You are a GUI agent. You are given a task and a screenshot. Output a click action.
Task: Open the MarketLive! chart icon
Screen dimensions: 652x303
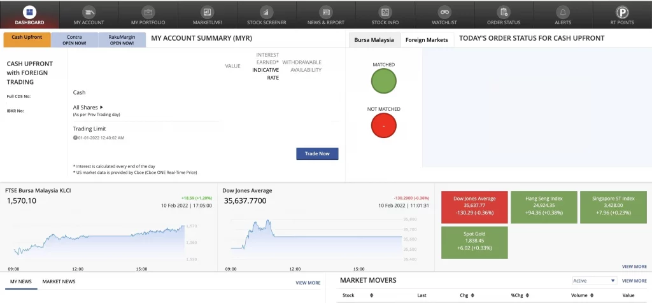point(207,11)
